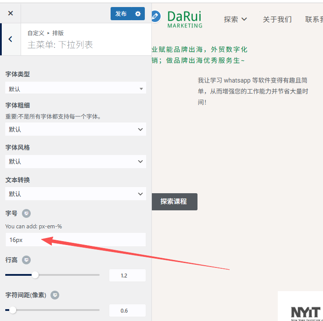Screen dimensions: 323x321
Task: Click the device icon next to 字符间距
Action: (x=55, y=295)
